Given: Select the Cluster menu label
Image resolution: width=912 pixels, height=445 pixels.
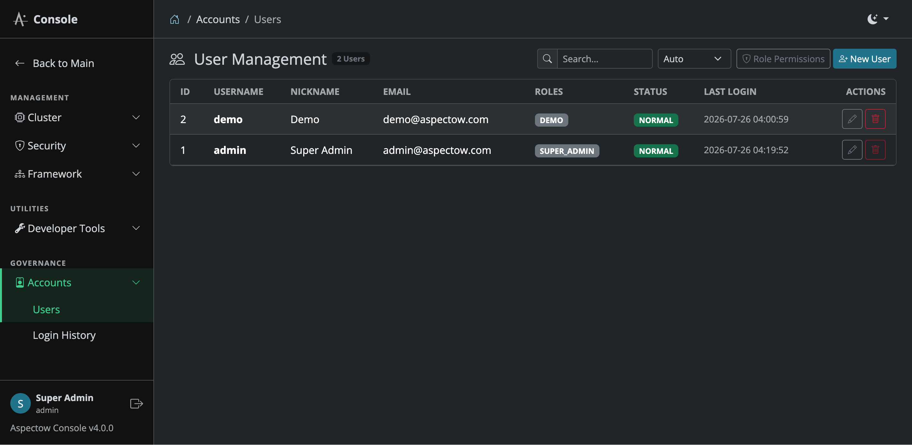Looking at the screenshot, I should click(45, 117).
